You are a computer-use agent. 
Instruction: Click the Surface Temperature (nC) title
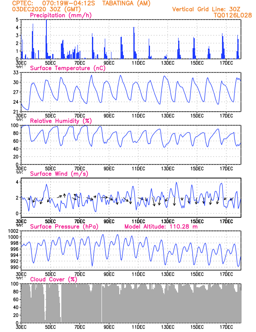point(68,68)
